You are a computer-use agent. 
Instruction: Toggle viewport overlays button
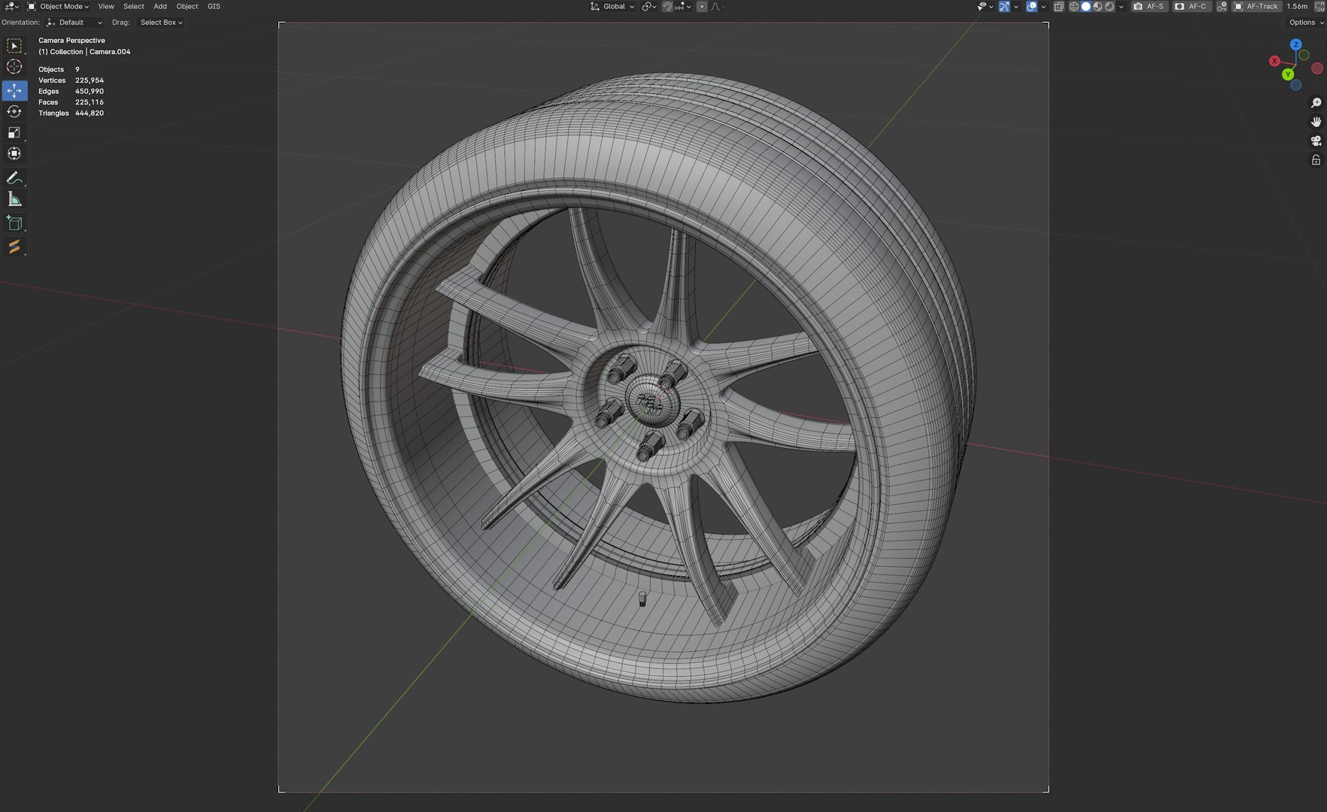click(x=1032, y=7)
